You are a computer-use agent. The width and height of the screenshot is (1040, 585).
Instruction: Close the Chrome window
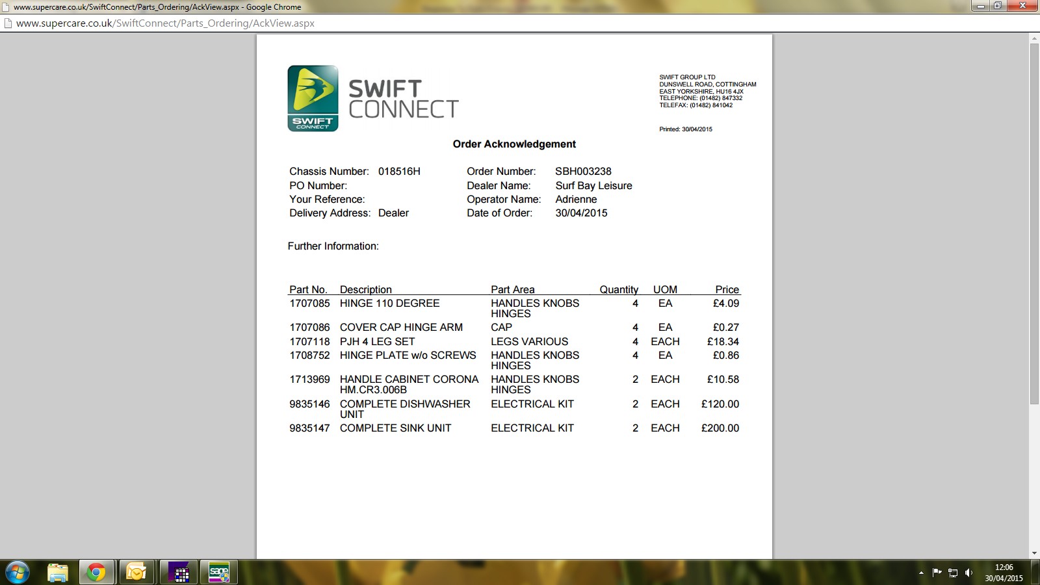(x=1022, y=6)
